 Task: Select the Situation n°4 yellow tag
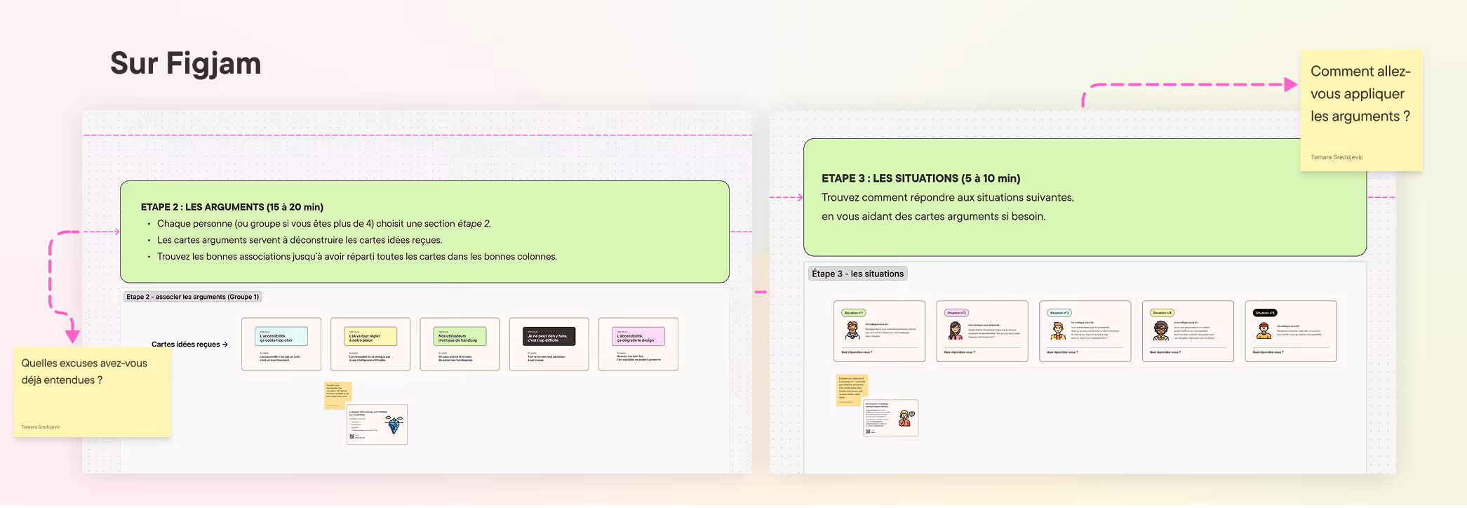pyautogui.click(x=1163, y=313)
